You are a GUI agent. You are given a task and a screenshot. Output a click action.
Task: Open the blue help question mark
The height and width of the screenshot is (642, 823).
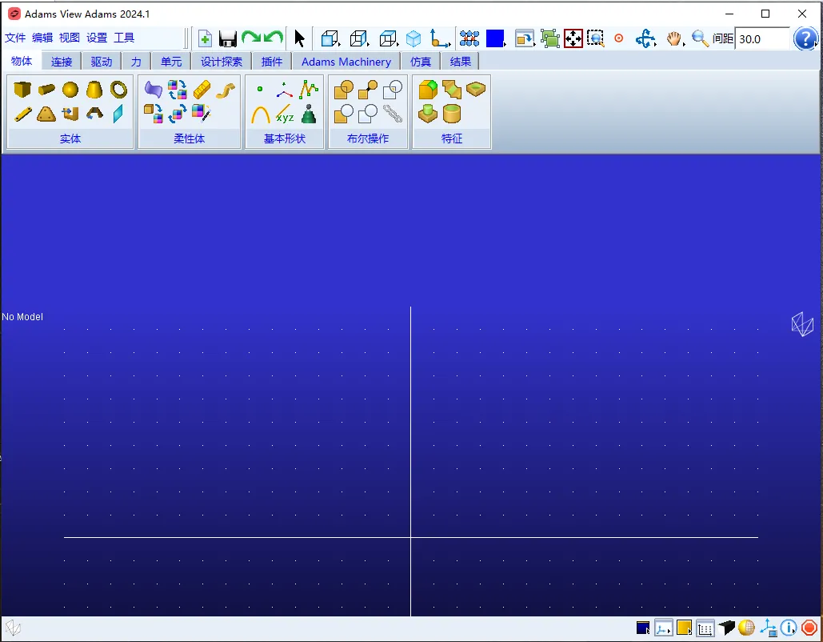pos(805,38)
